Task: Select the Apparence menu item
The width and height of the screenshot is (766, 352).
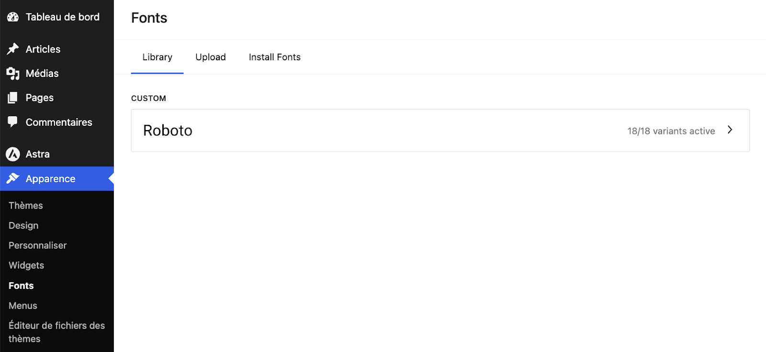Action: coord(57,179)
